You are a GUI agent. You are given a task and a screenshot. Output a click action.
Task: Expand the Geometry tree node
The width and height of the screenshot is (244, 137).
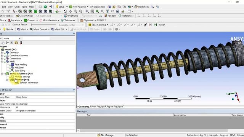(2, 53)
